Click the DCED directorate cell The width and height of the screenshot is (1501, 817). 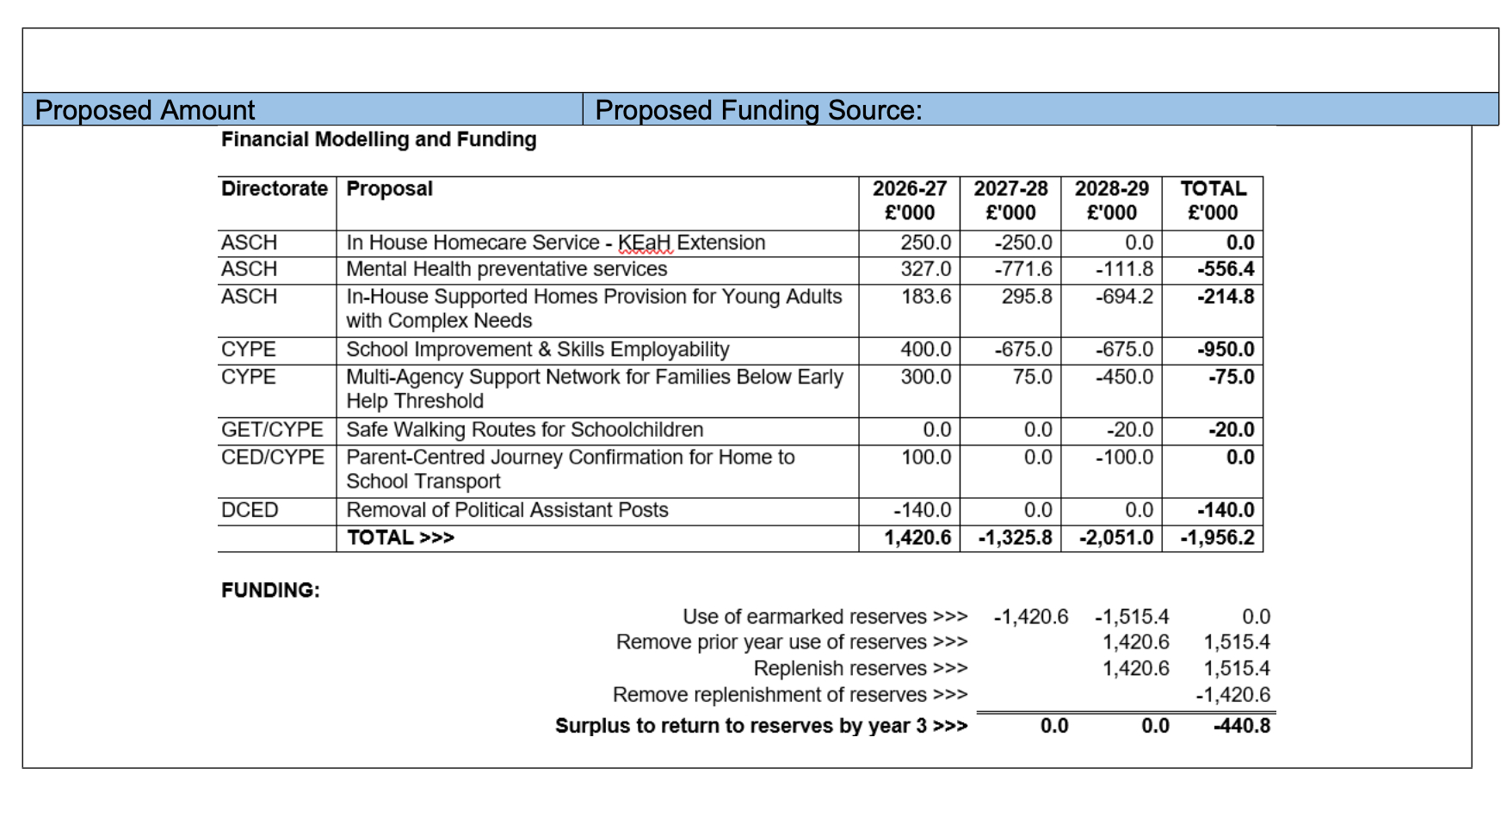click(250, 510)
